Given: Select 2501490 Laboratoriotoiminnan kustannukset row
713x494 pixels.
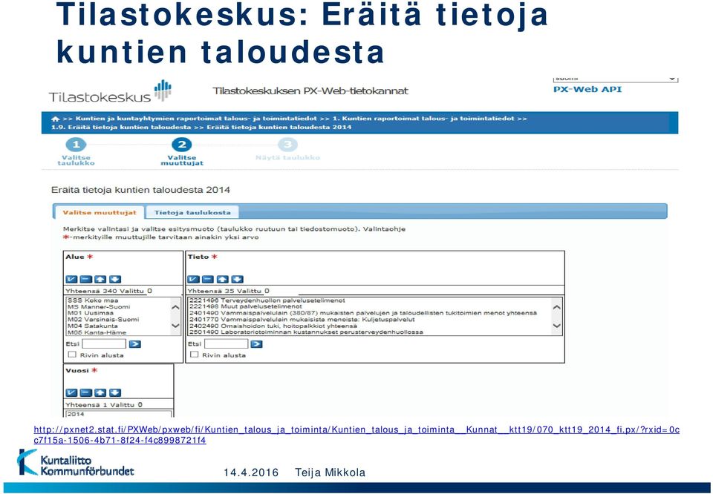Looking at the screenshot, I should (369, 332).
